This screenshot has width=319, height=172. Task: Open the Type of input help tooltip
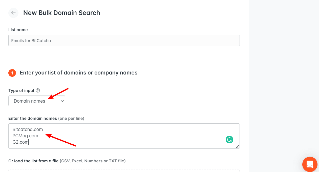[38, 90]
